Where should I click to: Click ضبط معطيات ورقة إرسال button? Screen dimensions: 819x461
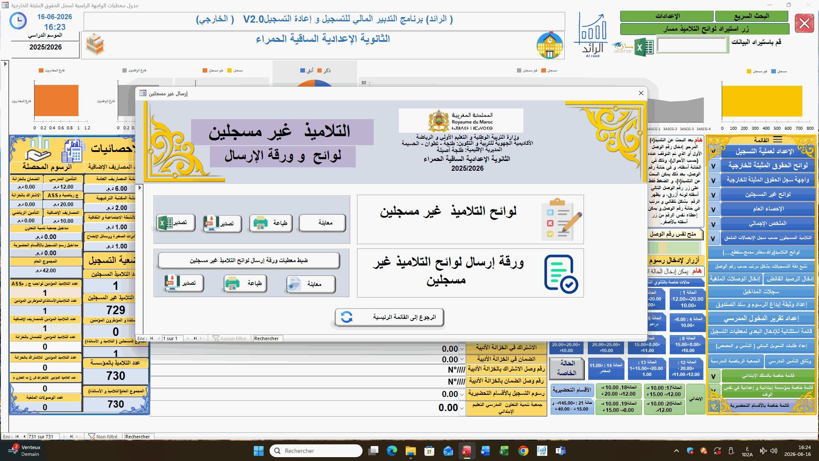(249, 260)
